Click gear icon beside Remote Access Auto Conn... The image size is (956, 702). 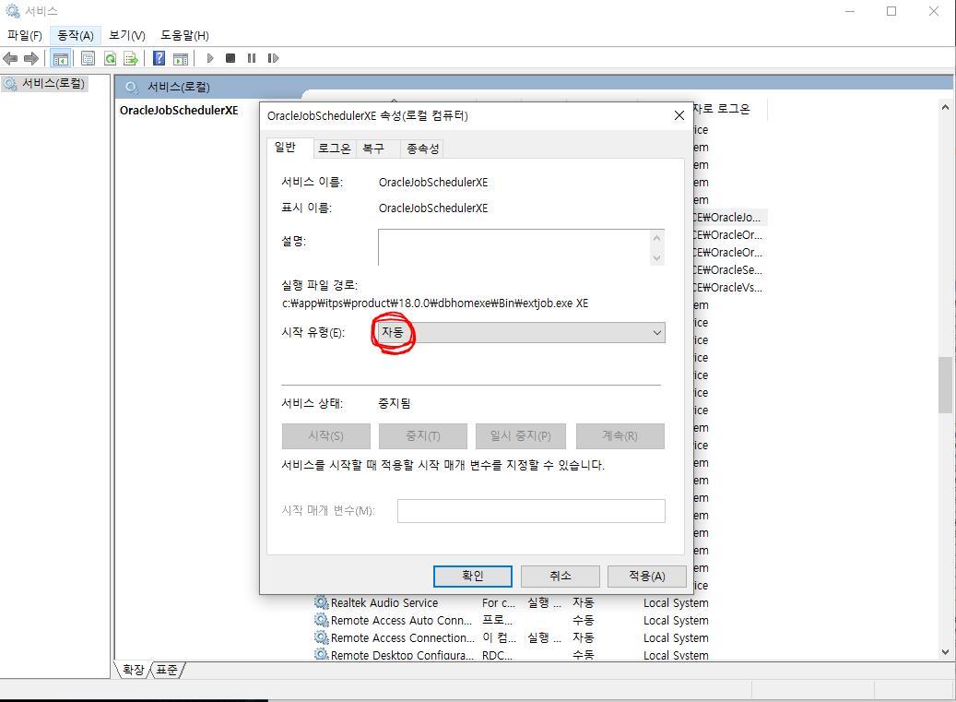point(322,620)
